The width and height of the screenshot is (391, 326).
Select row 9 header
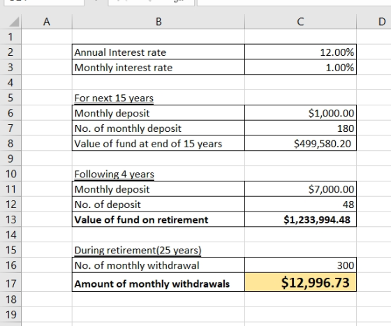[x=10, y=158]
